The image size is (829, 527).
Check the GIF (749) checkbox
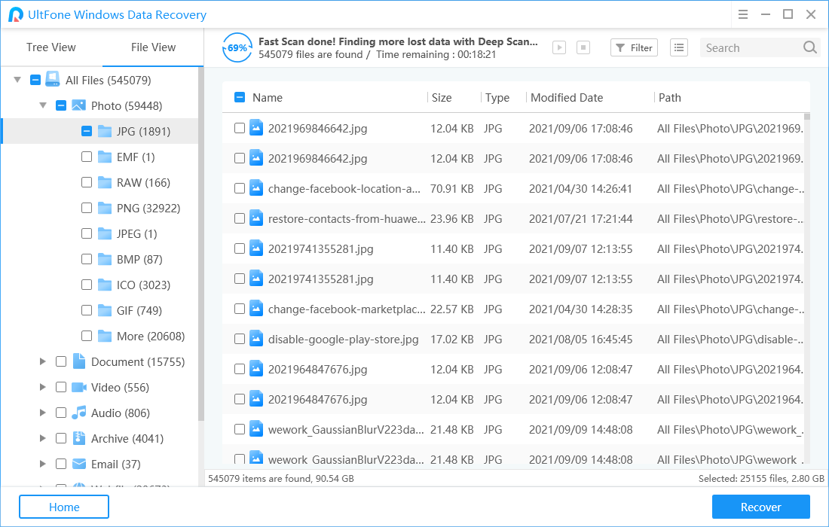[x=87, y=310]
